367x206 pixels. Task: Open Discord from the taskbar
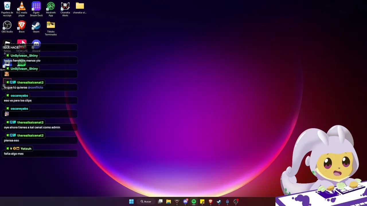[x=186, y=201]
